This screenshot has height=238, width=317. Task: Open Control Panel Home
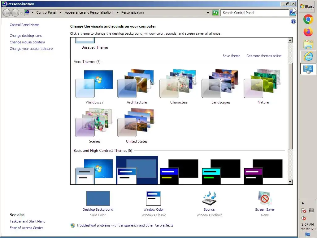tap(24, 25)
